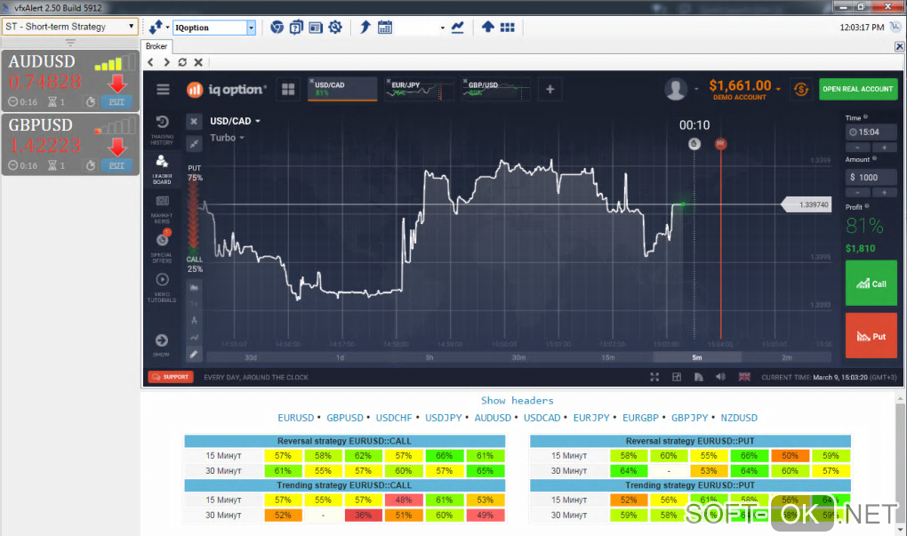Click the curved up-arrow trend icon

(365, 28)
